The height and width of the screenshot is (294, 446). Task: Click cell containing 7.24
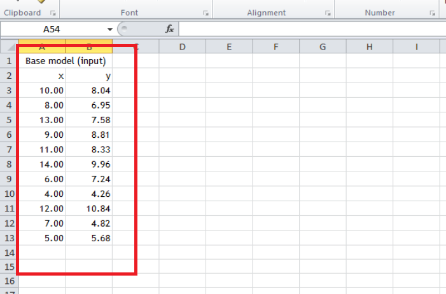pos(89,179)
